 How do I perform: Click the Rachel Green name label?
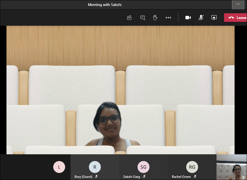pyautogui.click(x=181, y=177)
